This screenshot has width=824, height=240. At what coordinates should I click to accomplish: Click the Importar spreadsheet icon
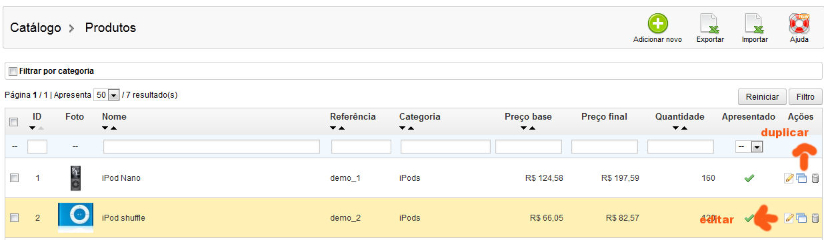pos(755,23)
